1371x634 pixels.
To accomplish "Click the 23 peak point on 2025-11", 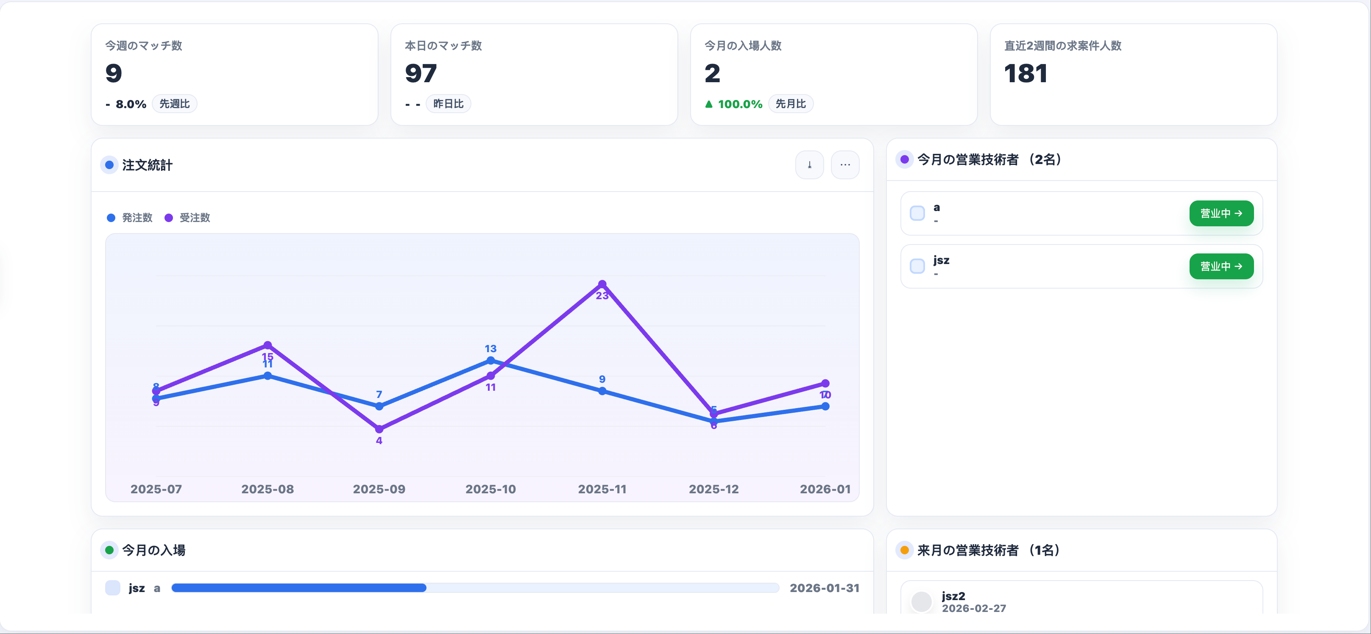I will 602,284.
